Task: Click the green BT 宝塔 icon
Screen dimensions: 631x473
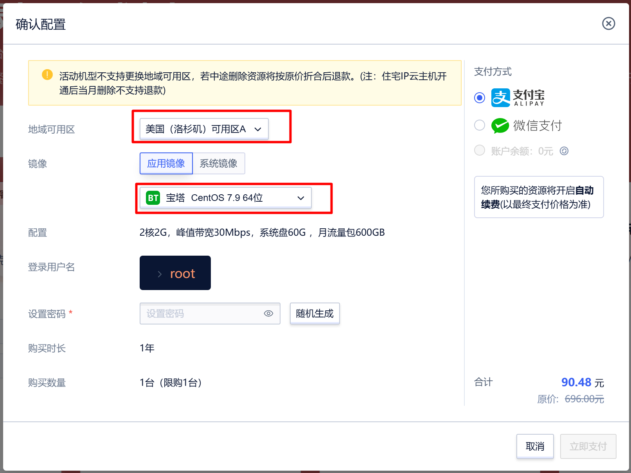Action: point(153,198)
